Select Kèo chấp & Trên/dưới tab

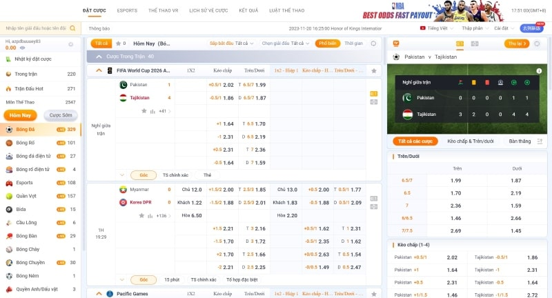[471, 141]
